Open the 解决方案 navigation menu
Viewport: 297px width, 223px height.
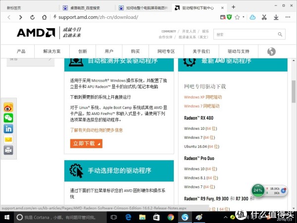(51, 51)
